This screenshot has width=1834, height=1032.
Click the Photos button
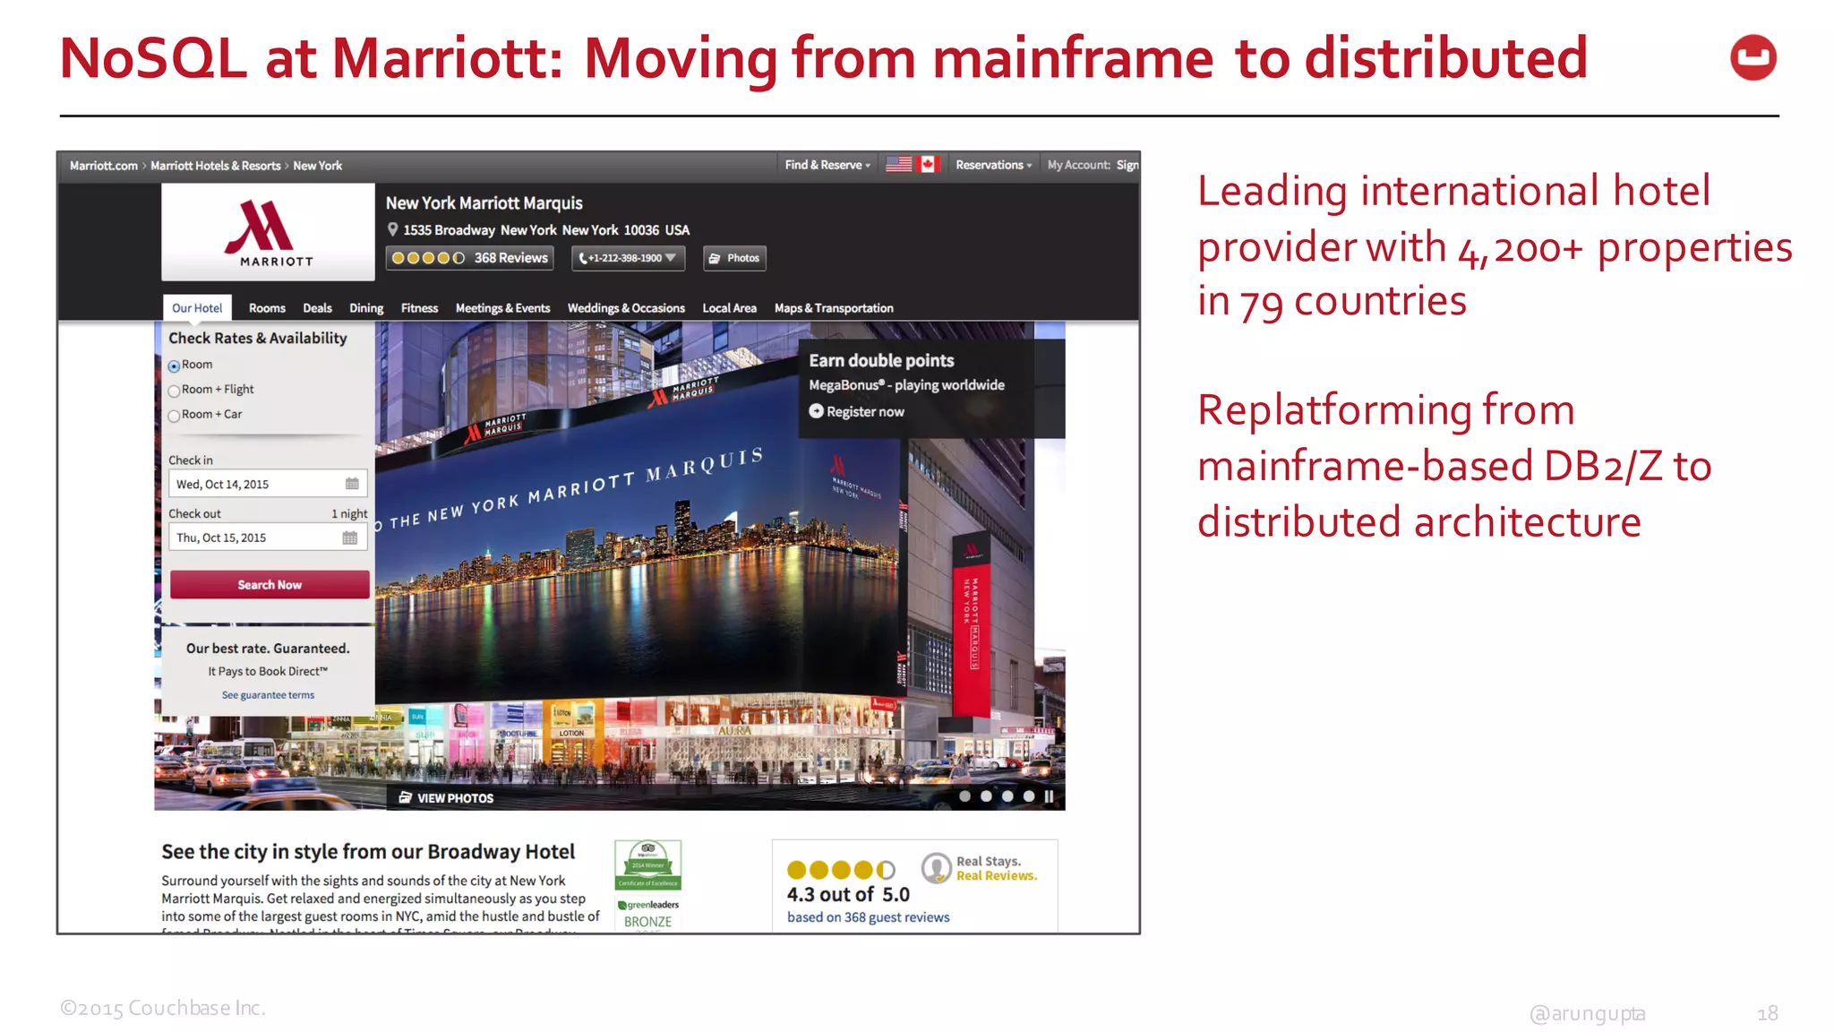[x=734, y=258]
